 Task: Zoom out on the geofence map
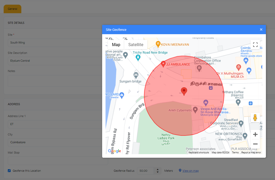pyautogui.click(x=255, y=144)
